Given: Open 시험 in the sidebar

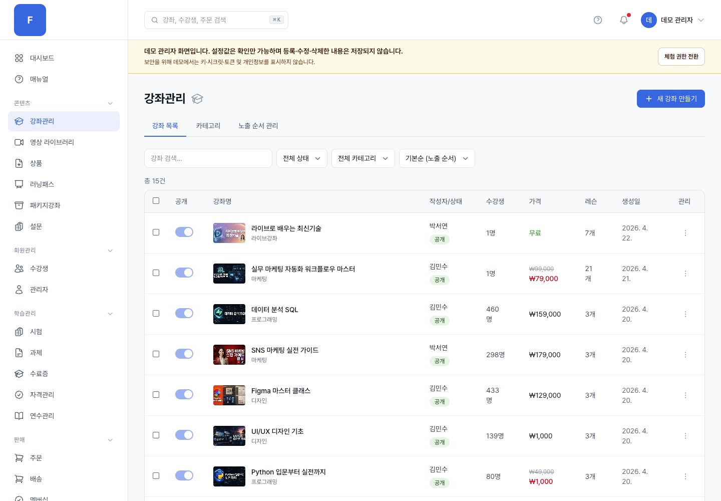Looking at the screenshot, I should pyautogui.click(x=64, y=332).
